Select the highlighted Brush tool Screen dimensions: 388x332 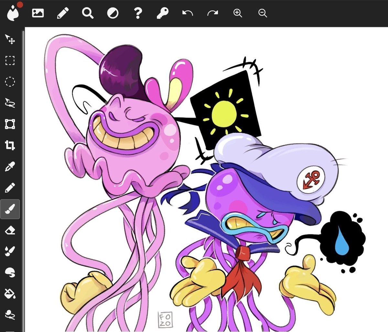(x=10, y=209)
